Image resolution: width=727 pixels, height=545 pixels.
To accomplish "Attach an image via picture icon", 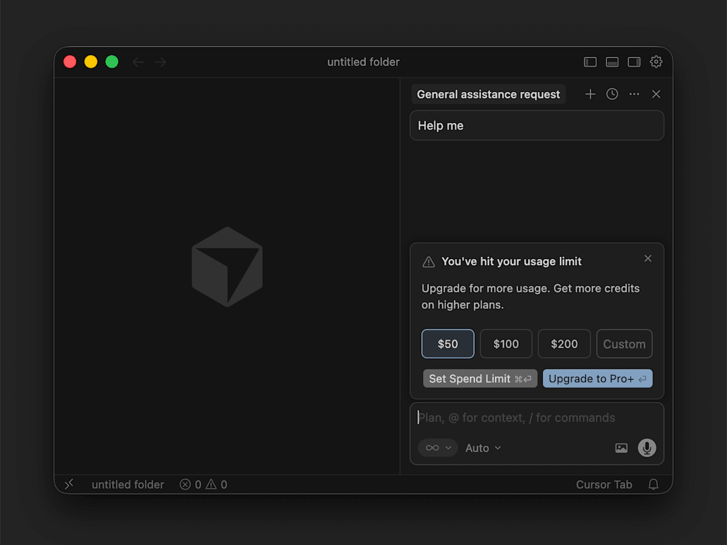I will [x=621, y=448].
